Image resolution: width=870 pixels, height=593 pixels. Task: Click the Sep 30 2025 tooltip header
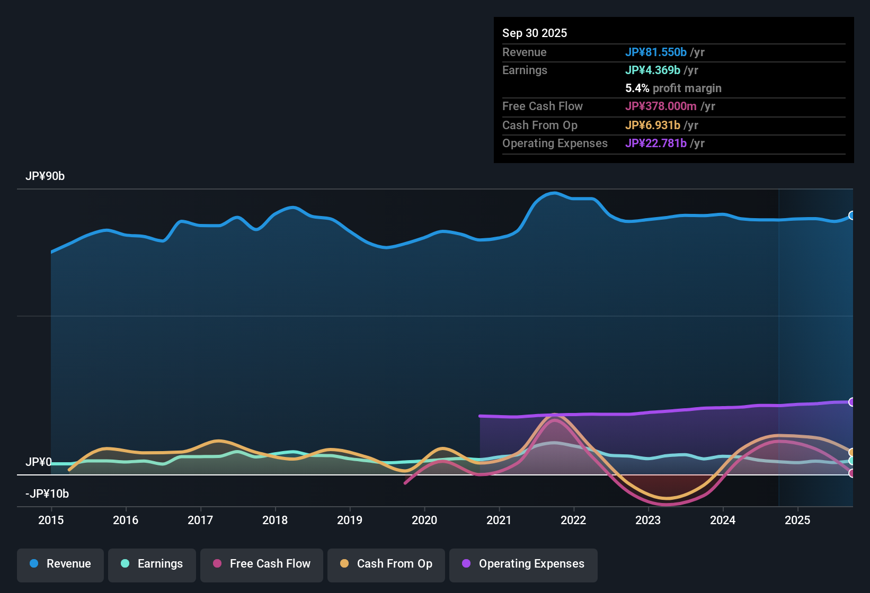[x=535, y=33]
